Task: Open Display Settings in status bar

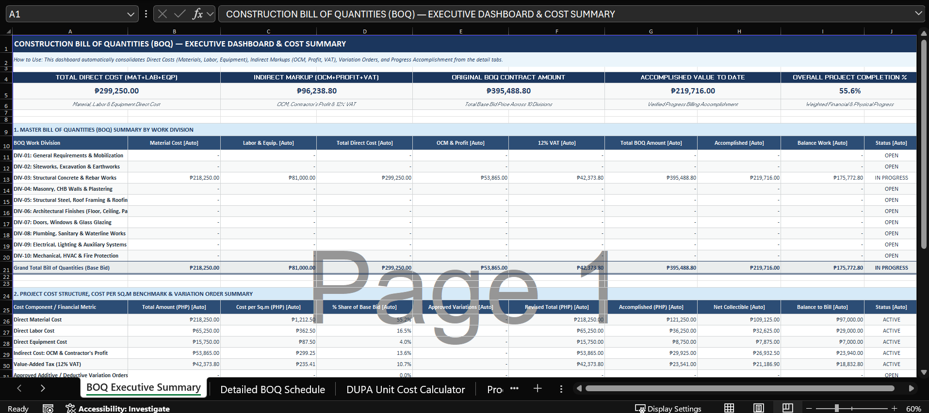Action: coord(668,409)
